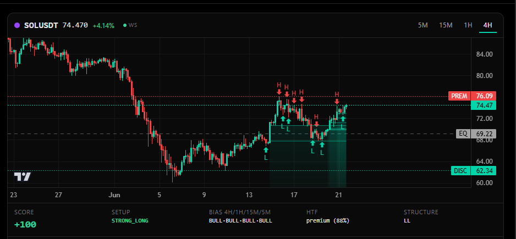Click the TradingView logo on the chart
The width and height of the screenshot is (516, 239).
(23, 177)
